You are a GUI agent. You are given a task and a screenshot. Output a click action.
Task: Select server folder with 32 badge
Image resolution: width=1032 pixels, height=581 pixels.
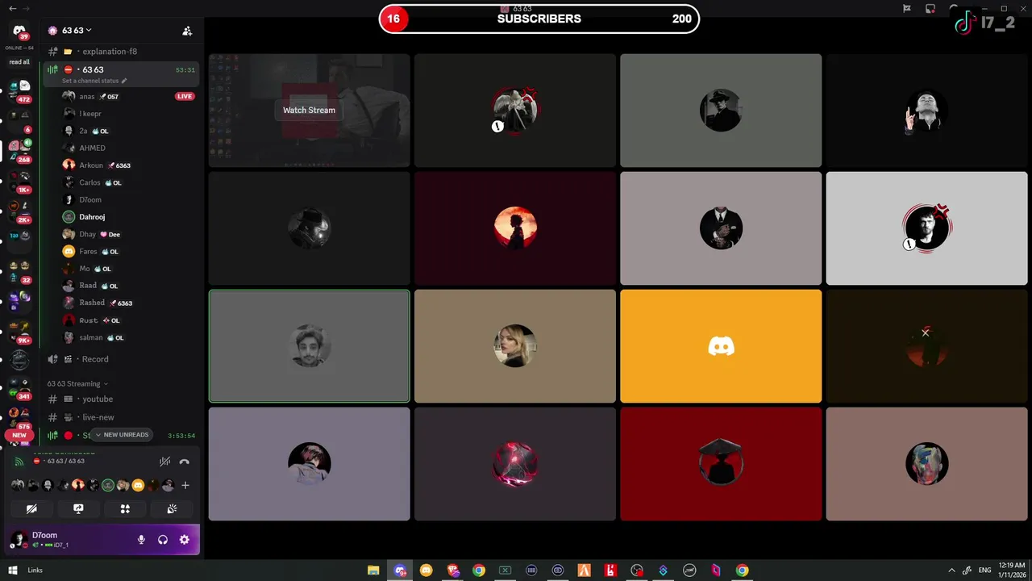coord(20,272)
